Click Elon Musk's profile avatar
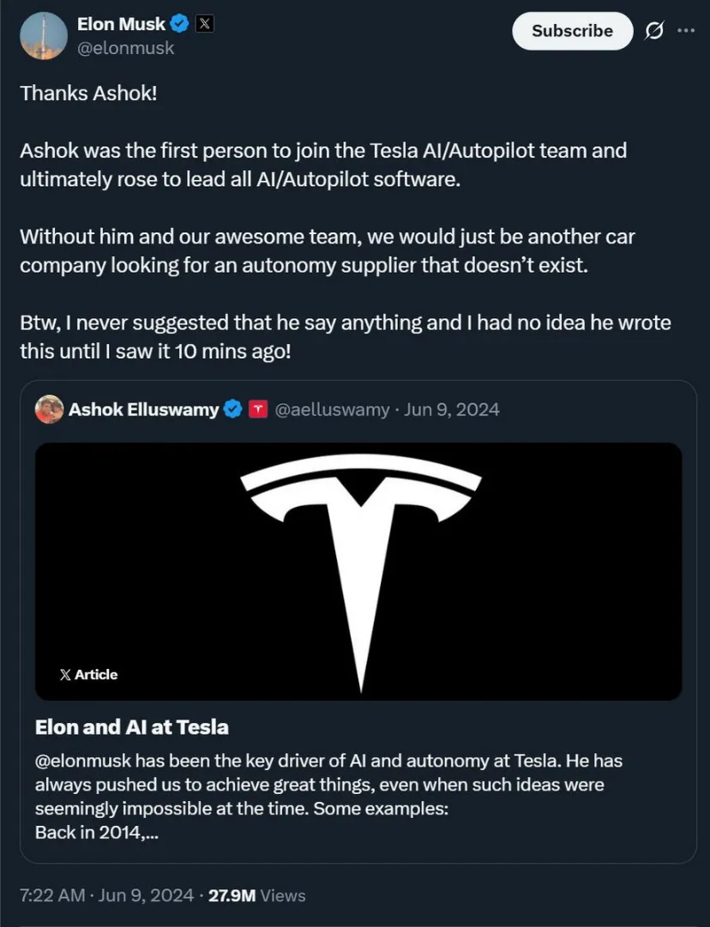This screenshot has height=927, width=710. pyautogui.click(x=44, y=36)
